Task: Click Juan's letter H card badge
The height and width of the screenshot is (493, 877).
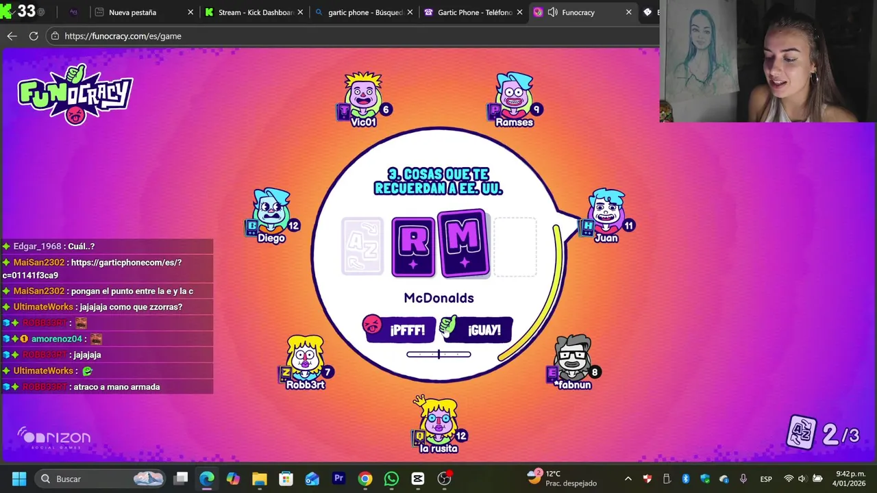Action: click(x=587, y=227)
